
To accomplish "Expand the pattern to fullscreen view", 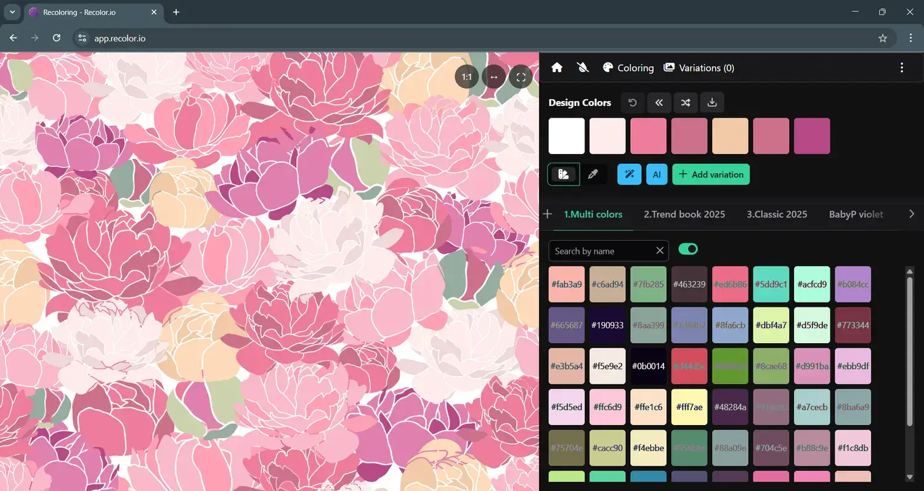I will pos(521,76).
